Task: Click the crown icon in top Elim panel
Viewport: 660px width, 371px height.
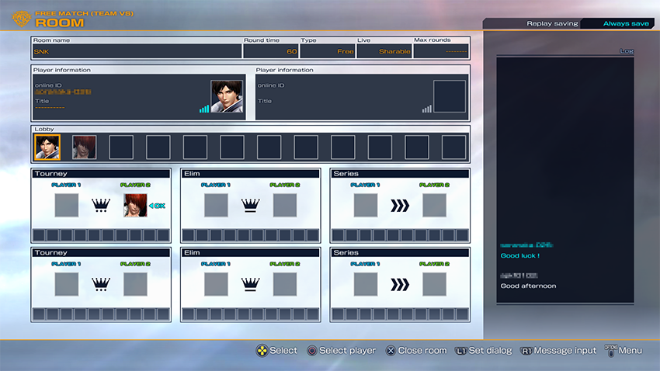Action: (x=251, y=205)
